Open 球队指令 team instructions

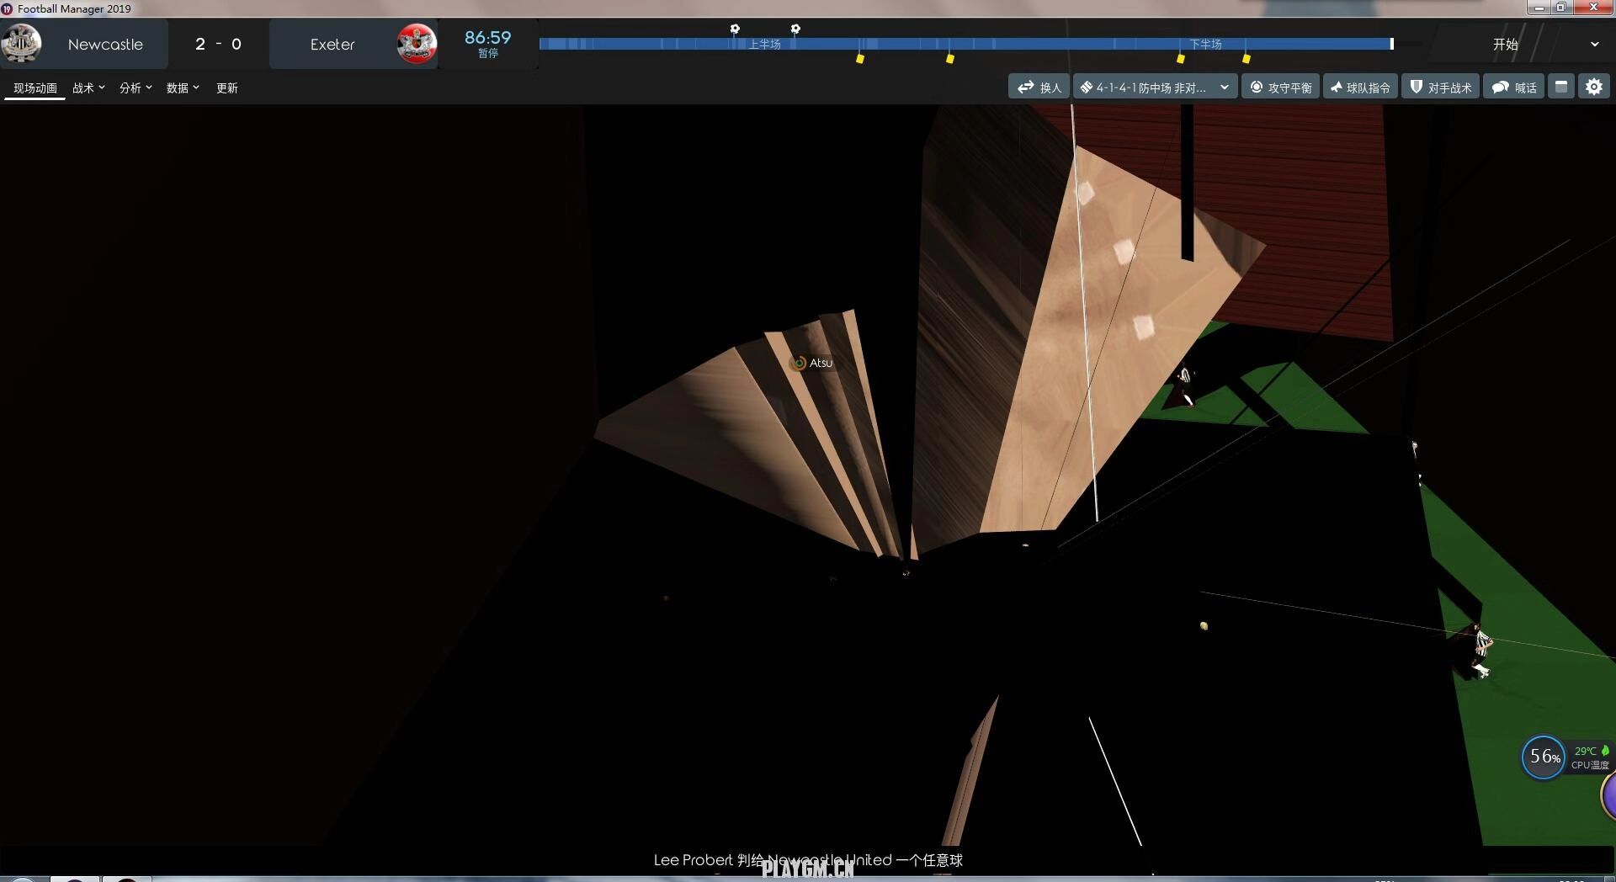pos(1359,88)
